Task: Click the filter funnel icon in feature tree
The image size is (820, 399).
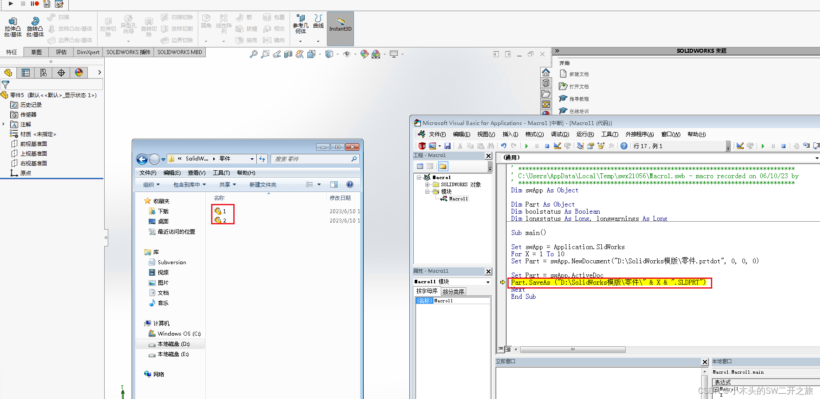Action: click(6, 84)
